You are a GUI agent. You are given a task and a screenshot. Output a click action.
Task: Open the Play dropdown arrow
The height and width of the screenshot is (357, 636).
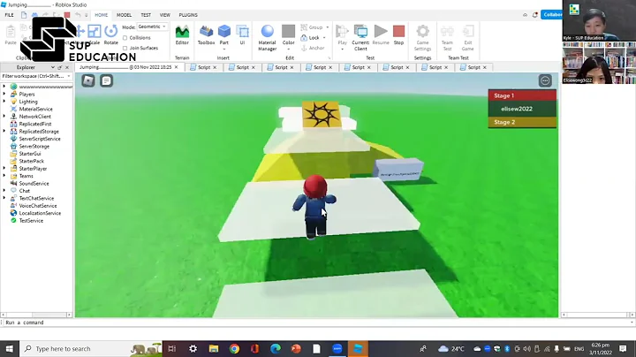(343, 49)
